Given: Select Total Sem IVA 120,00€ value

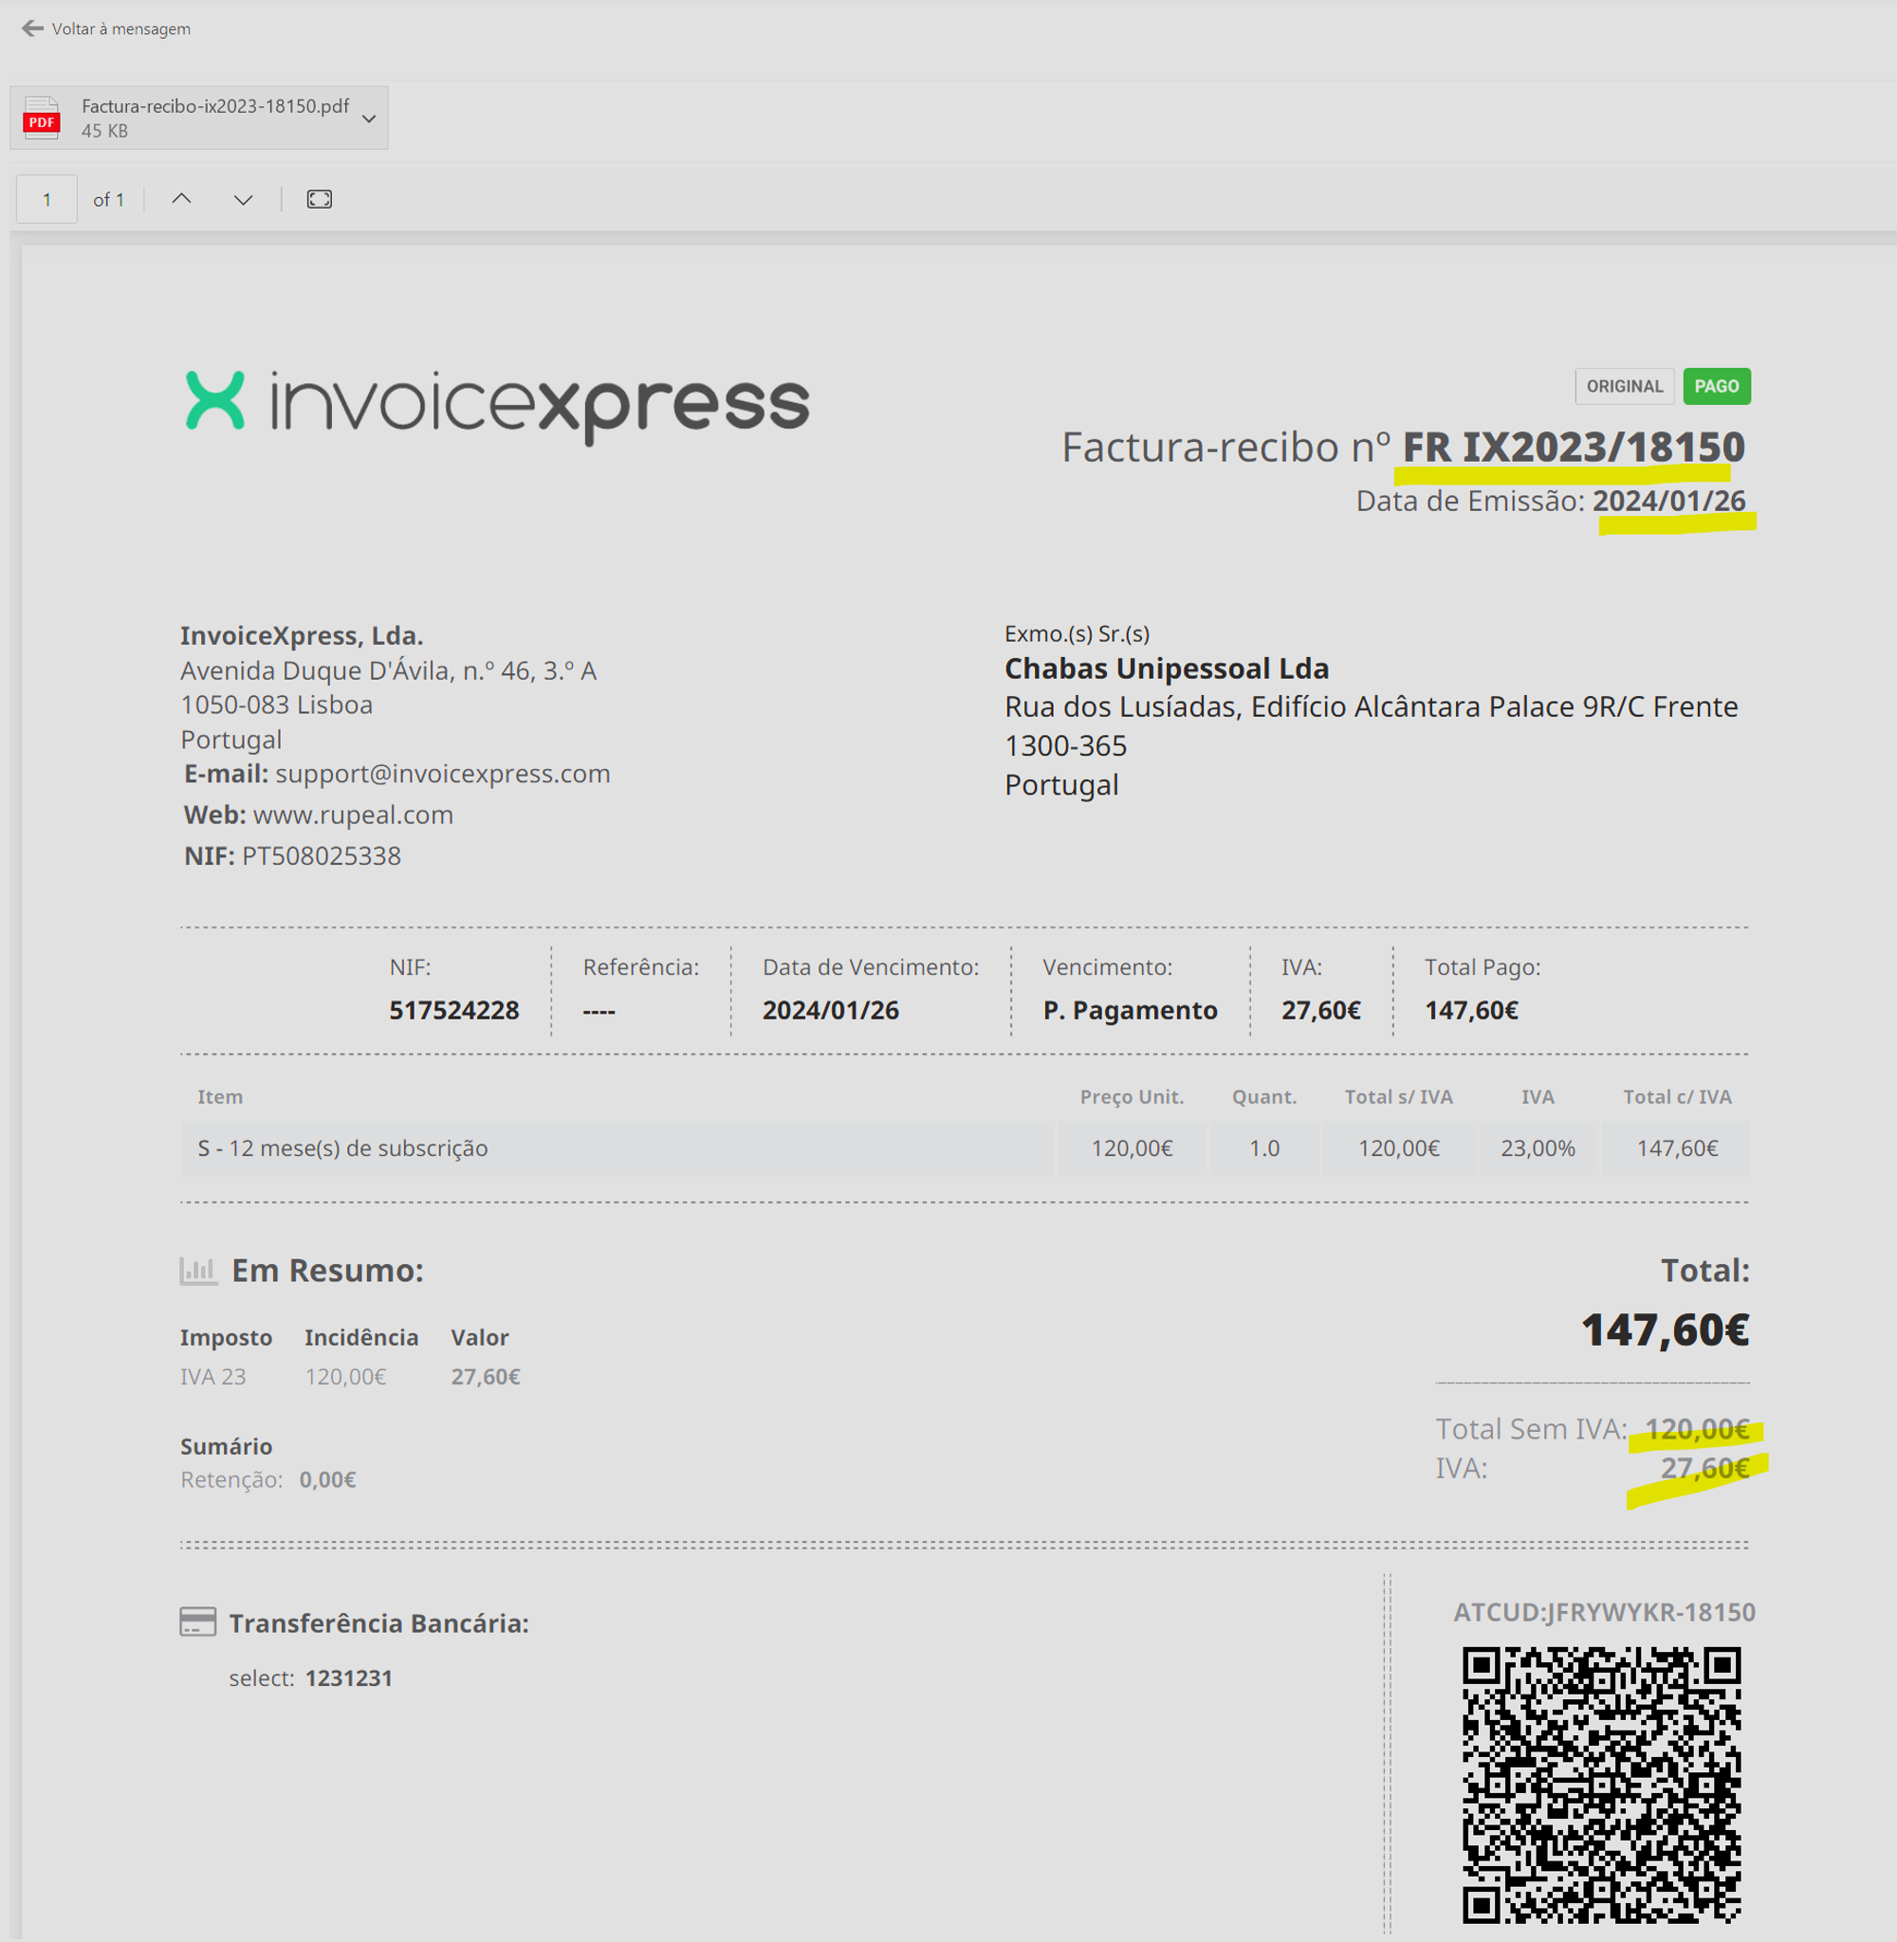Looking at the screenshot, I should pos(1697,1429).
